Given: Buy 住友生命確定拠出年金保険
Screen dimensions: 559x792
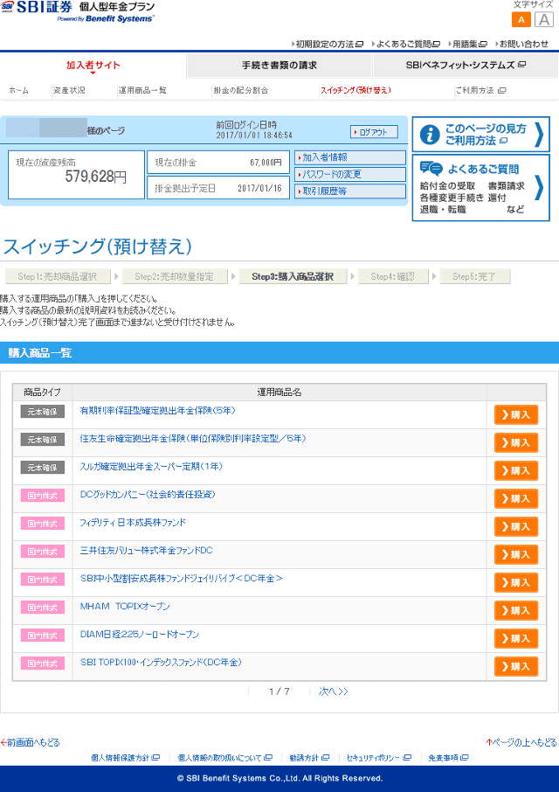Looking at the screenshot, I should [x=516, y=442].
